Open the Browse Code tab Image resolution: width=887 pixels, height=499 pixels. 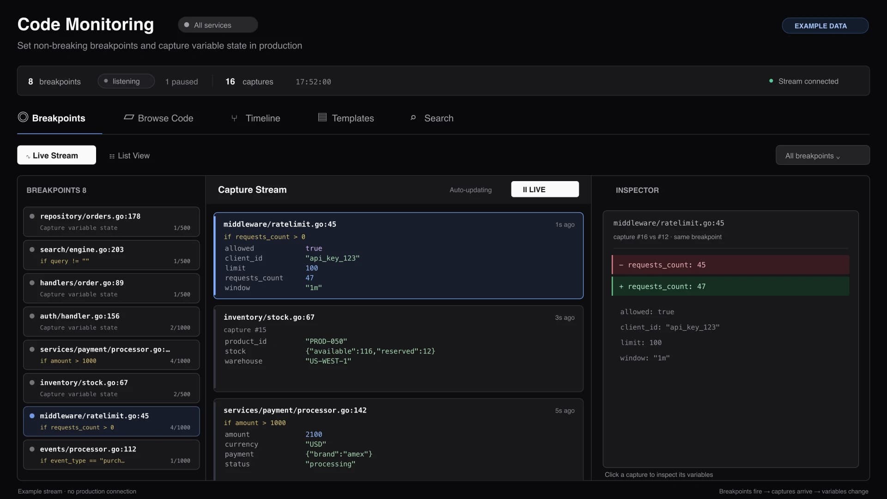[158, 118]
